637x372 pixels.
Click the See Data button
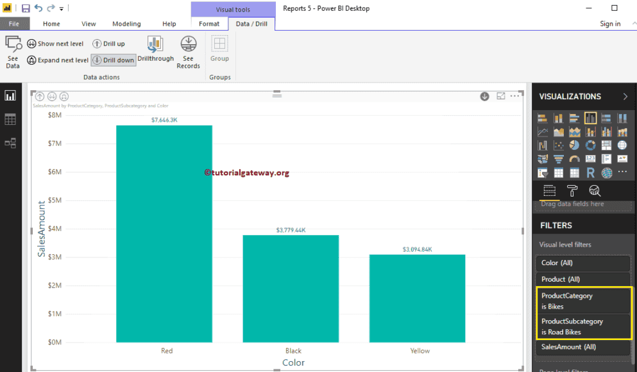pos(13,53)
